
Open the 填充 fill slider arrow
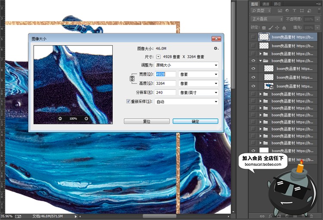coord(317,27)
